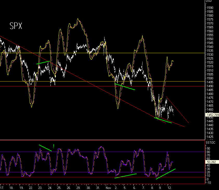Click the SPX symbol label
Viewport: 219px width, 190px height.
click(16, 26)
